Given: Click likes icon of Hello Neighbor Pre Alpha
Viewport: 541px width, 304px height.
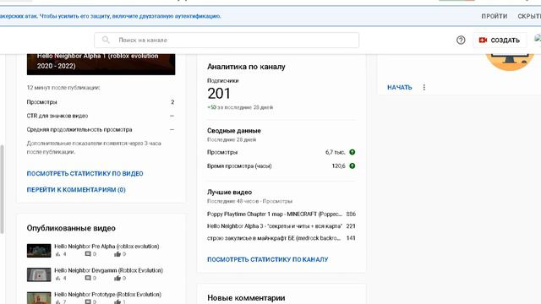Looking at the screenshot, I should pyautogui.click(x=117, y=254).
